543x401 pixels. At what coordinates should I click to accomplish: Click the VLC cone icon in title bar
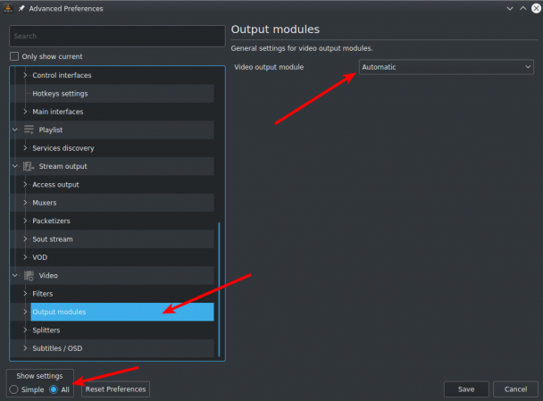pos(8,8)
